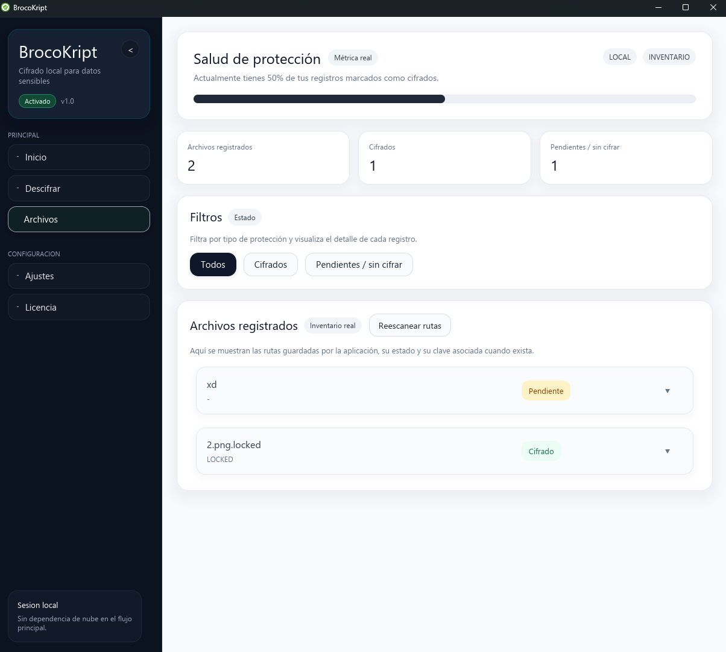Open the Licencia page
This screenshot has height=652, width=726.
pyautogui.click(x=79, y=307)
